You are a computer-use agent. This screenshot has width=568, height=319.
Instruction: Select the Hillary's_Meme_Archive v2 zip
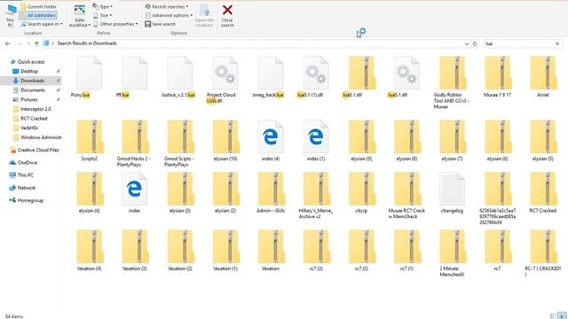[x=316, y=189]
